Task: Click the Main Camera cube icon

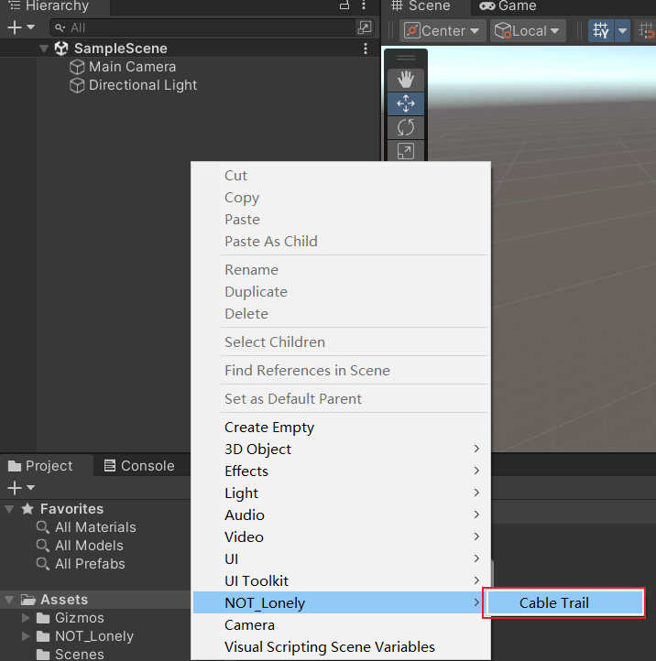Action: [x=77, y=67]
